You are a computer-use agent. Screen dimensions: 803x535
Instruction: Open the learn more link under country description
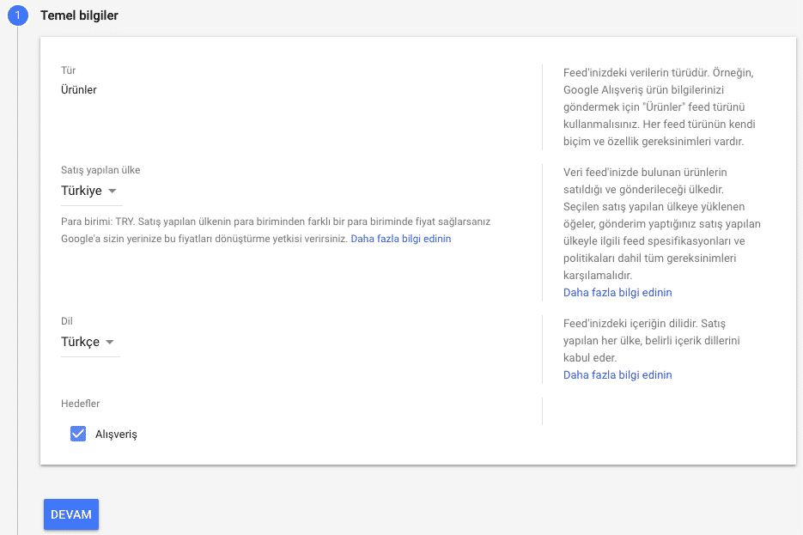pyautogui.click(x=617, y=292)
